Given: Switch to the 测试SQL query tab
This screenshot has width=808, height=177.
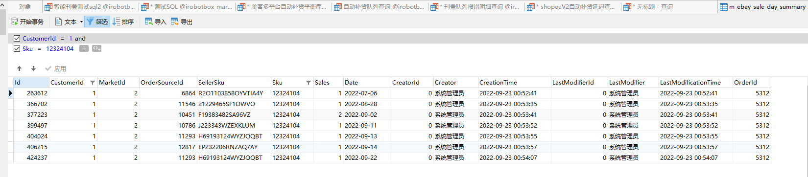Looking at the screenshot, I should [x=187, y=7].
